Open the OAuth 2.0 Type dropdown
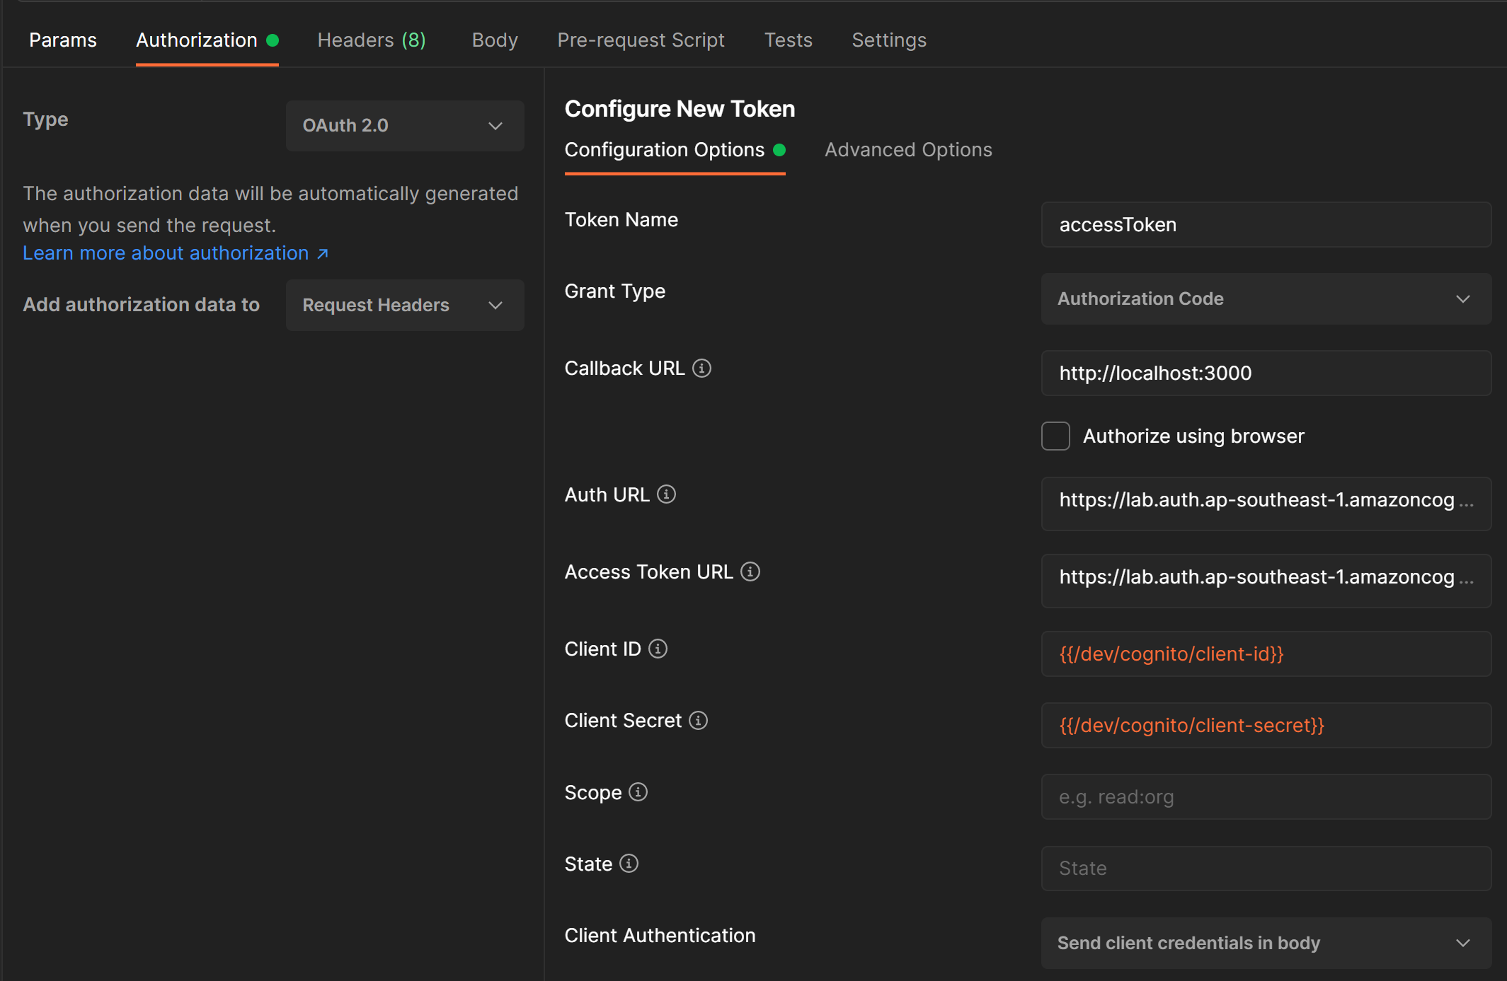The image size is (1507, 981). pos(405,126)
